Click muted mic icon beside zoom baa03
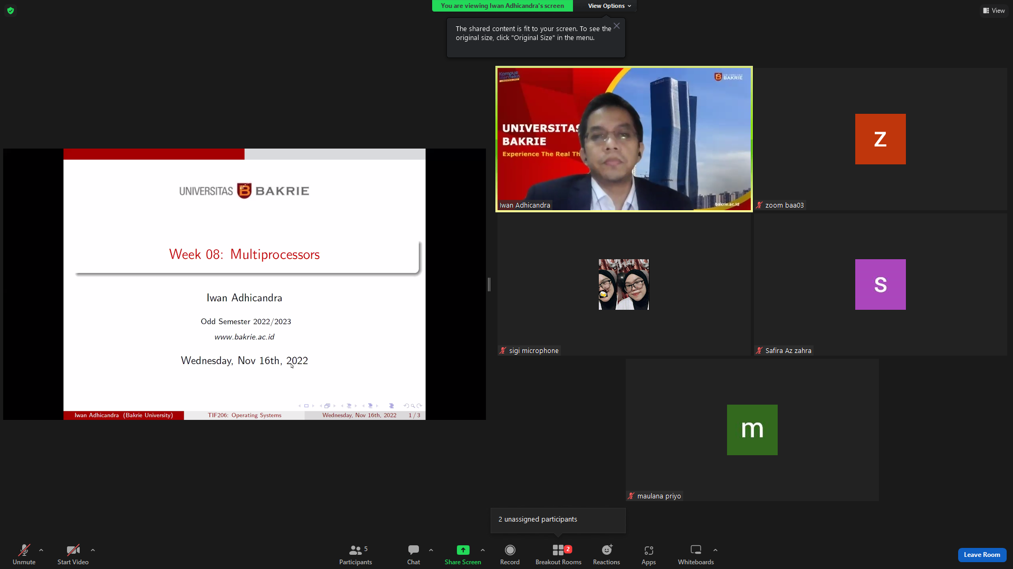The height and width of the screenshot is (569, 1013). pyautogui.click(x=759, y=205)
